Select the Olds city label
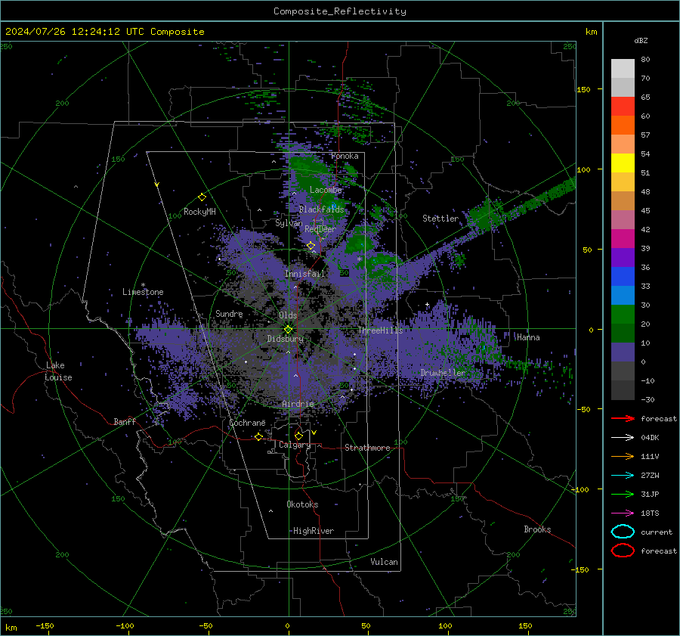This screenshot has height=636, width=680. tap(288, 315)
